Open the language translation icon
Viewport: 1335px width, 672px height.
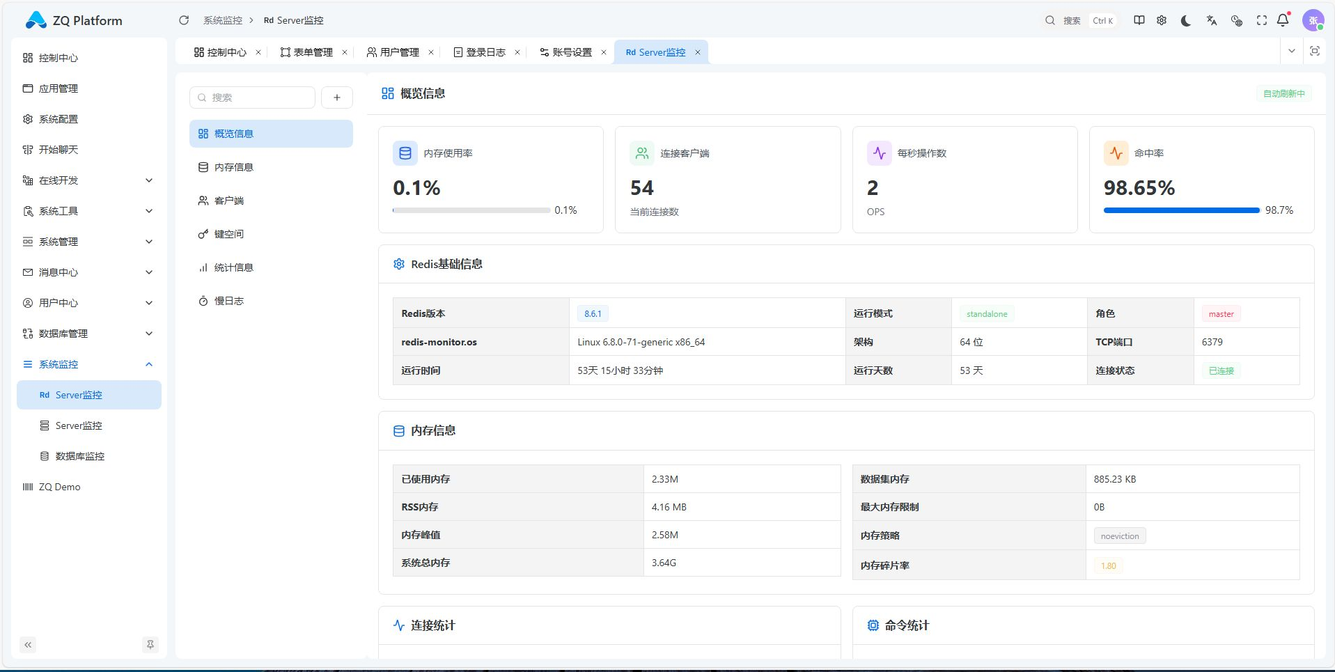(1212, 20)
